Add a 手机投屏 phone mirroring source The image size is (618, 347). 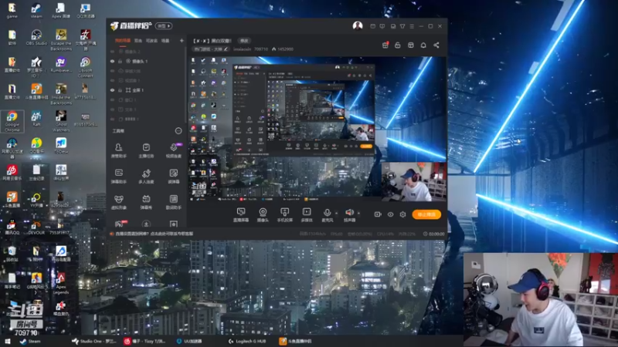284,215
